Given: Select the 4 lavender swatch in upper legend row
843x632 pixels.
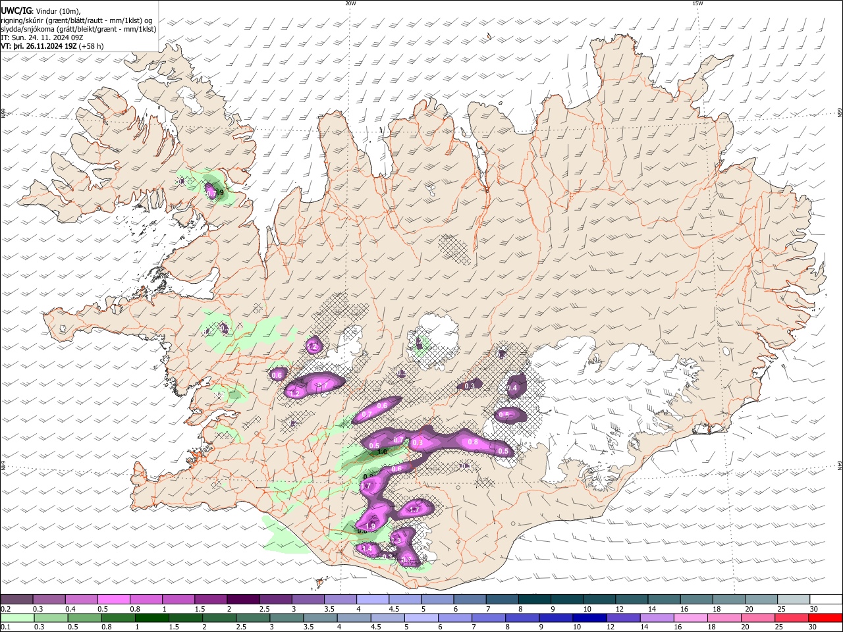Looking at the screenshot, I should [373, 599].
